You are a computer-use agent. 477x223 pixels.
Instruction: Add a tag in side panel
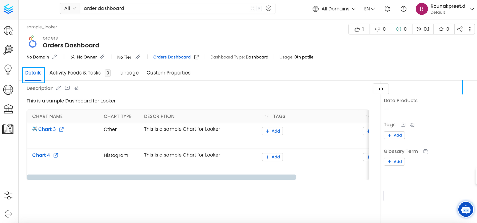coord(394,135)
